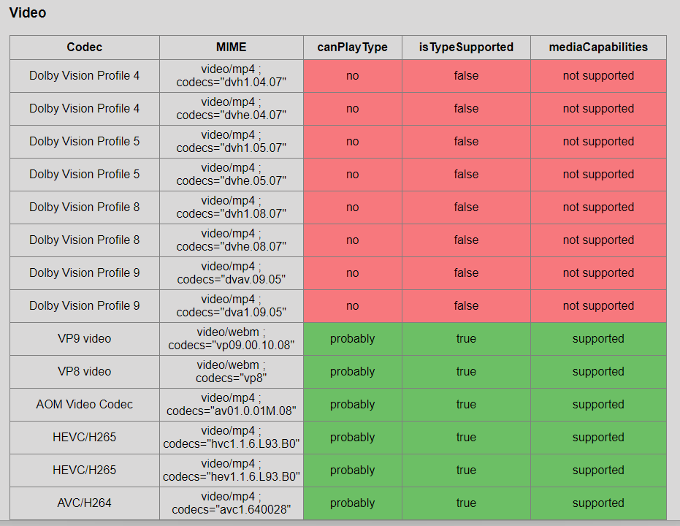Click the hvc1.1.6.L93.B0 MIME cell
This screenshot has width=680, height=526.
coord(231,438)
